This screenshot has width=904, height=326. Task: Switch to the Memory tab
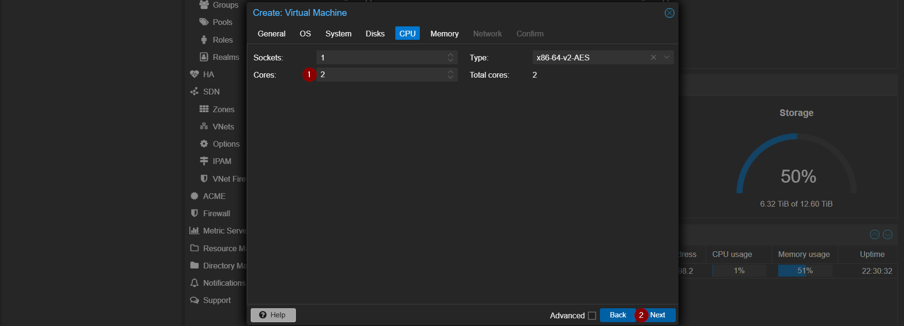pyautogui.click(x=444, y=34)
